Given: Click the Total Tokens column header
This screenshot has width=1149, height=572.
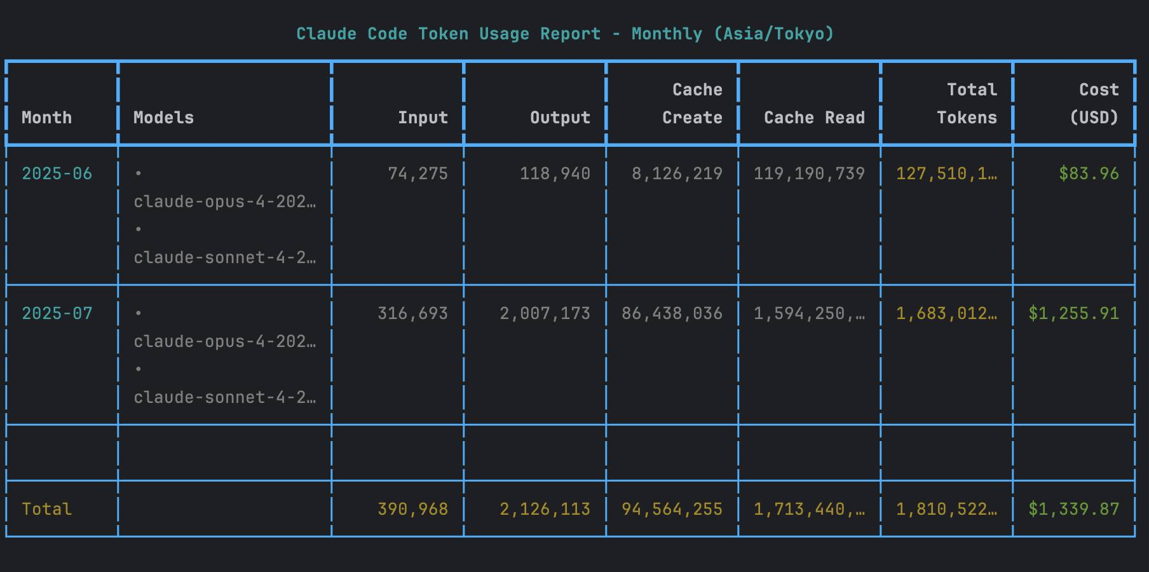Looking at the screenshot, I should point(966,104).
